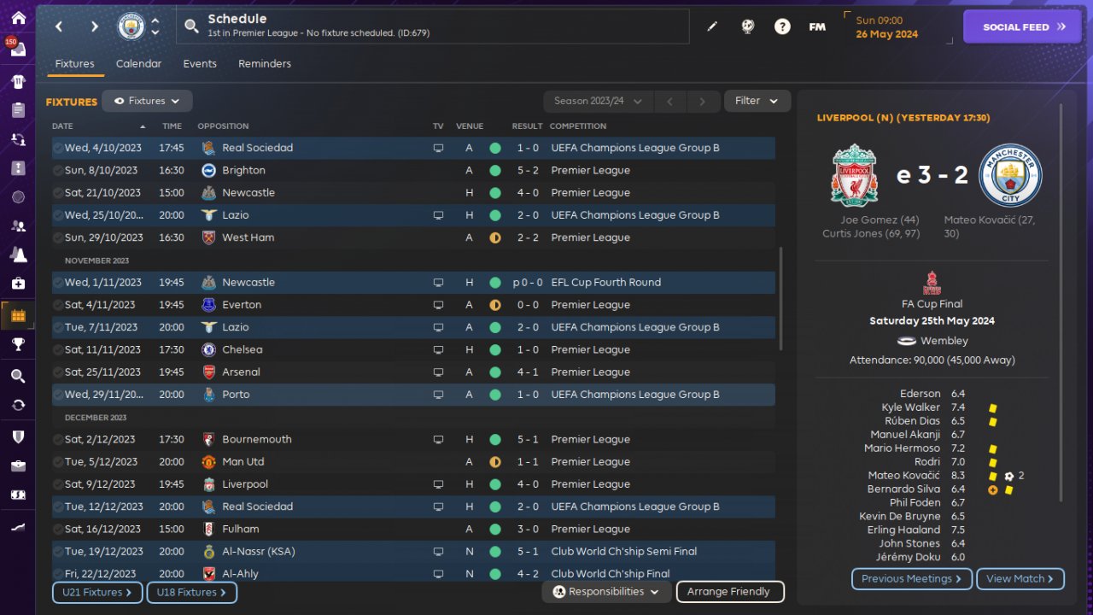
Task: Expand the Filter dropdown
Action: [x=757, y=101]
